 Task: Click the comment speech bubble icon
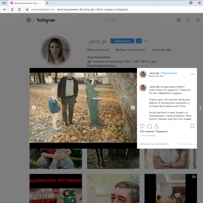pos(149,126)
